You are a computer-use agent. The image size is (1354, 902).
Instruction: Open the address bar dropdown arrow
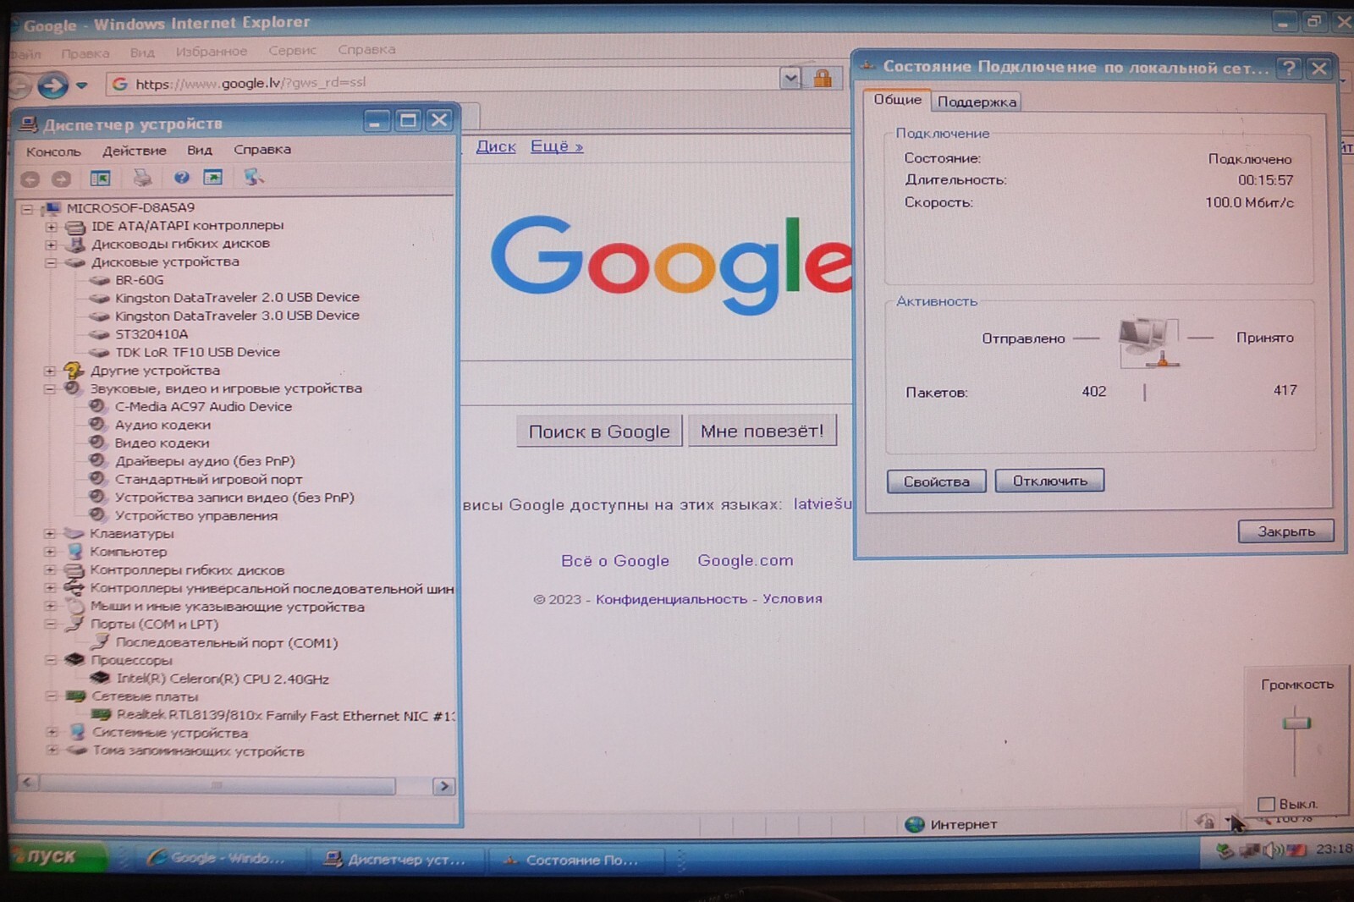(790, 79)
